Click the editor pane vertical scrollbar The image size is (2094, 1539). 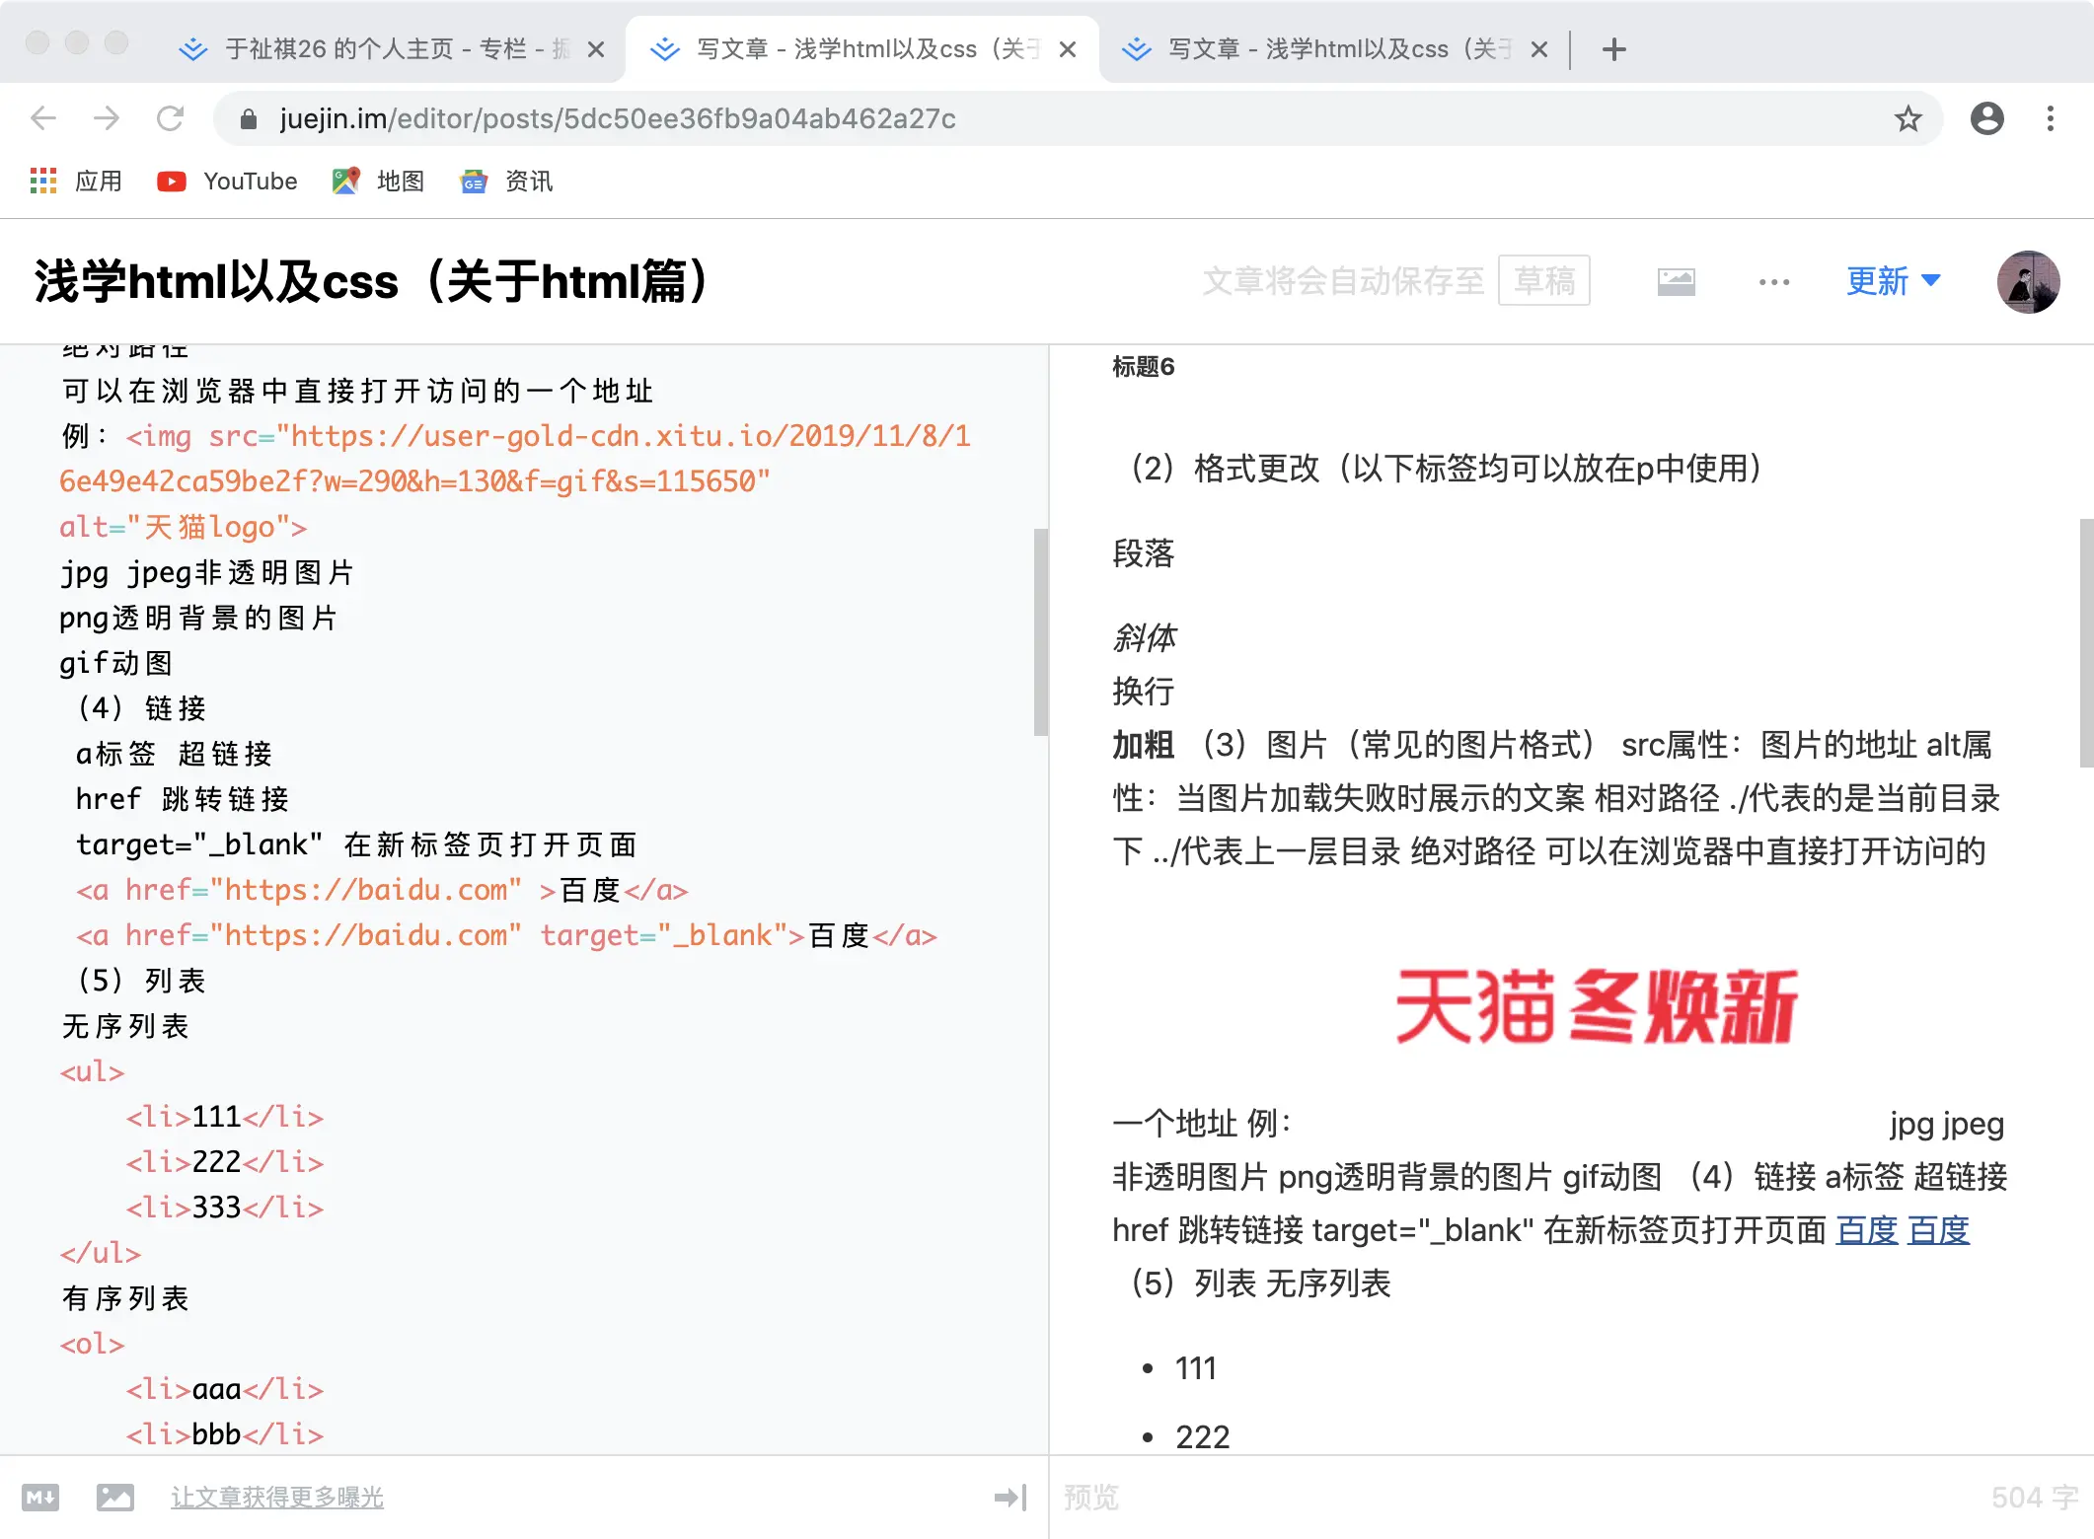(x=1040, y=631)
